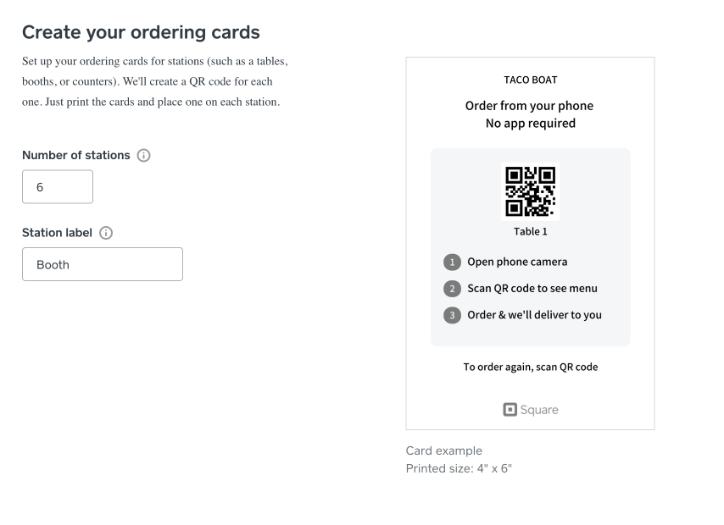Click the 'Printed size: 4" x 6"' text

tap(458, 468)
